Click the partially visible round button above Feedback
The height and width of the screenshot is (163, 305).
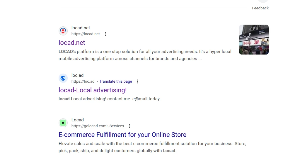[x=263, y=1]
